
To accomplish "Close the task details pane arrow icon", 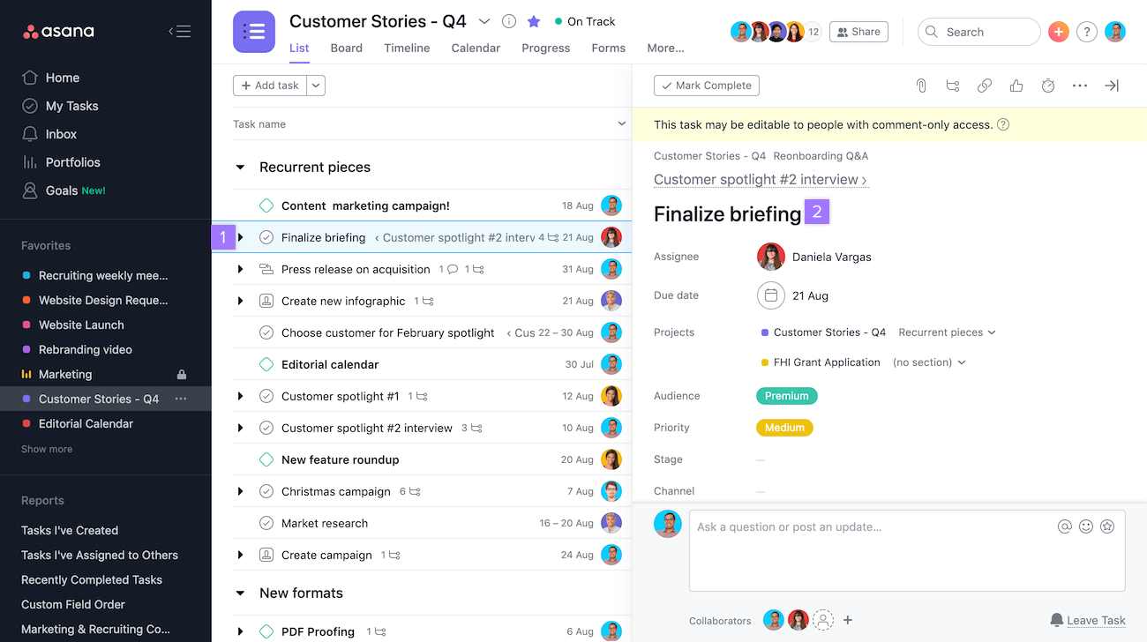I will (x=1112, y=86).
